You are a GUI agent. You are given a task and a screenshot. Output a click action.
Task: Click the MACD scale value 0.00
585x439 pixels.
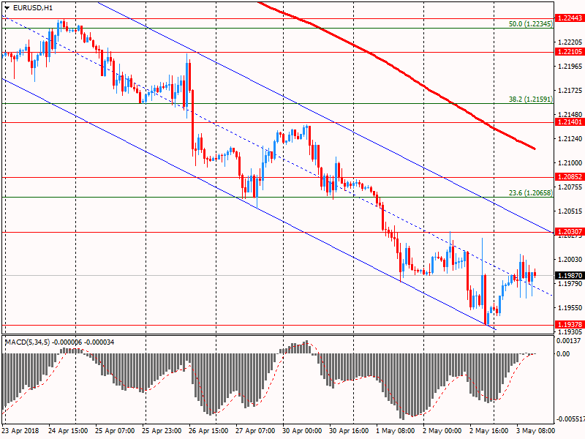pos(563,353)
